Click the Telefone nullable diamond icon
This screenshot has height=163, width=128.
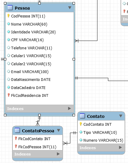coord(8,48)
